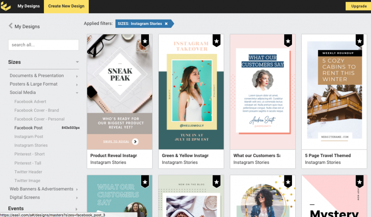Collapse the Social Media category
The image size is (371, 217).
77,93
